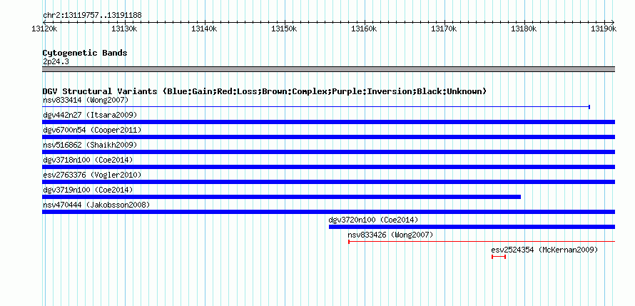Viewport: 635px width, 306px height.
Task: Select the esv2763376 blue bar
Action: [328, 182]
